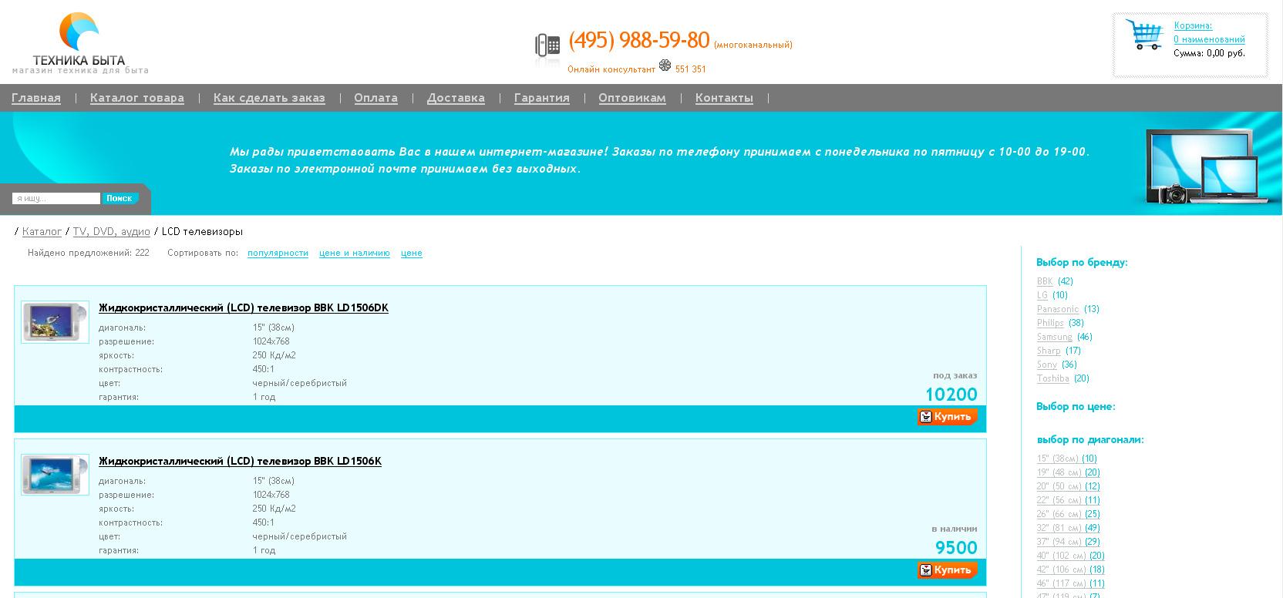
Task: Open the shopping cart icon
Action: 1144,35
